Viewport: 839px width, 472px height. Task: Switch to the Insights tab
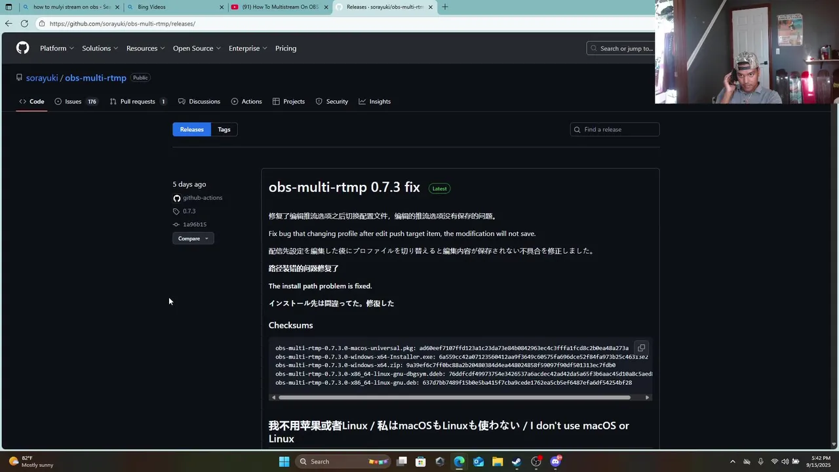tap(375, 102)
